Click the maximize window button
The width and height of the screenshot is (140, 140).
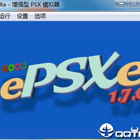(134, 3)
